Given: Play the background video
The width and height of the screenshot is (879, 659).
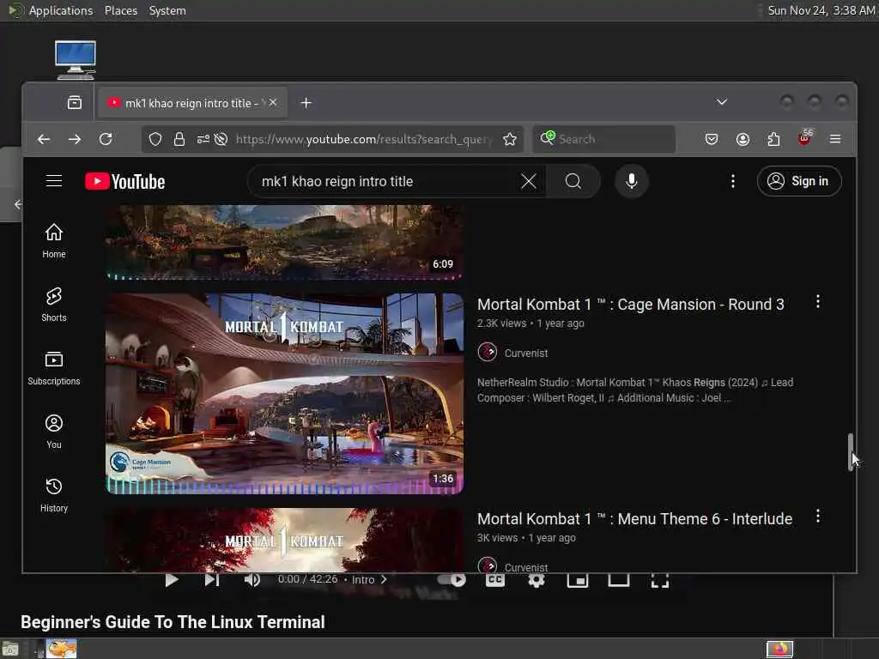Looking at the screenshot, I should 172,580.
